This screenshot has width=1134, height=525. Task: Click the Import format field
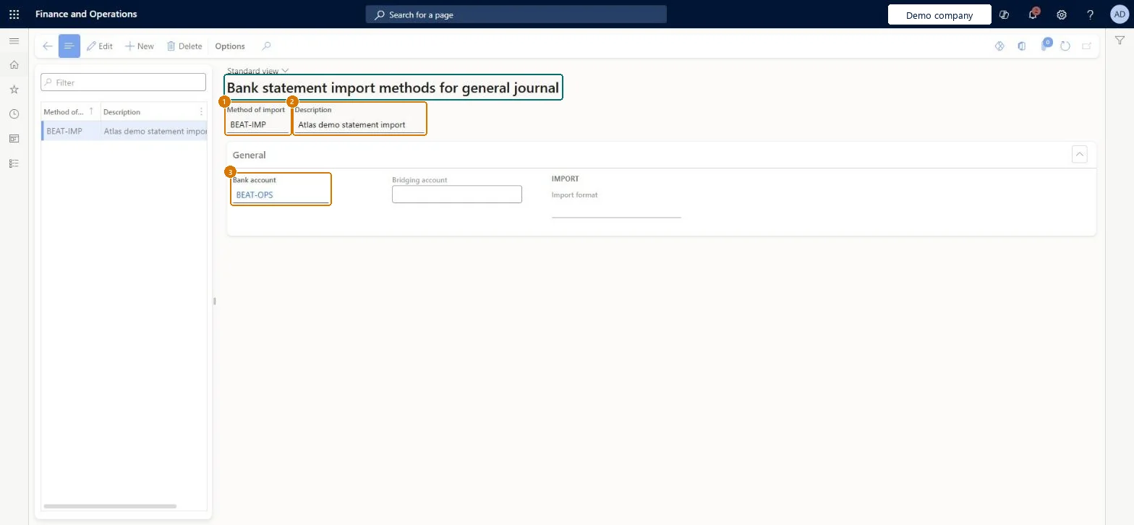coord(616,209)
